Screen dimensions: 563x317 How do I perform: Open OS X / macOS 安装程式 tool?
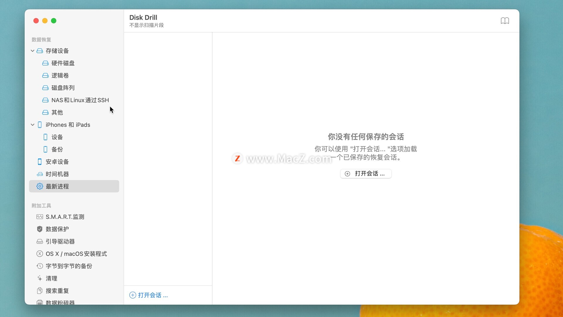click(x=76, y=254)
